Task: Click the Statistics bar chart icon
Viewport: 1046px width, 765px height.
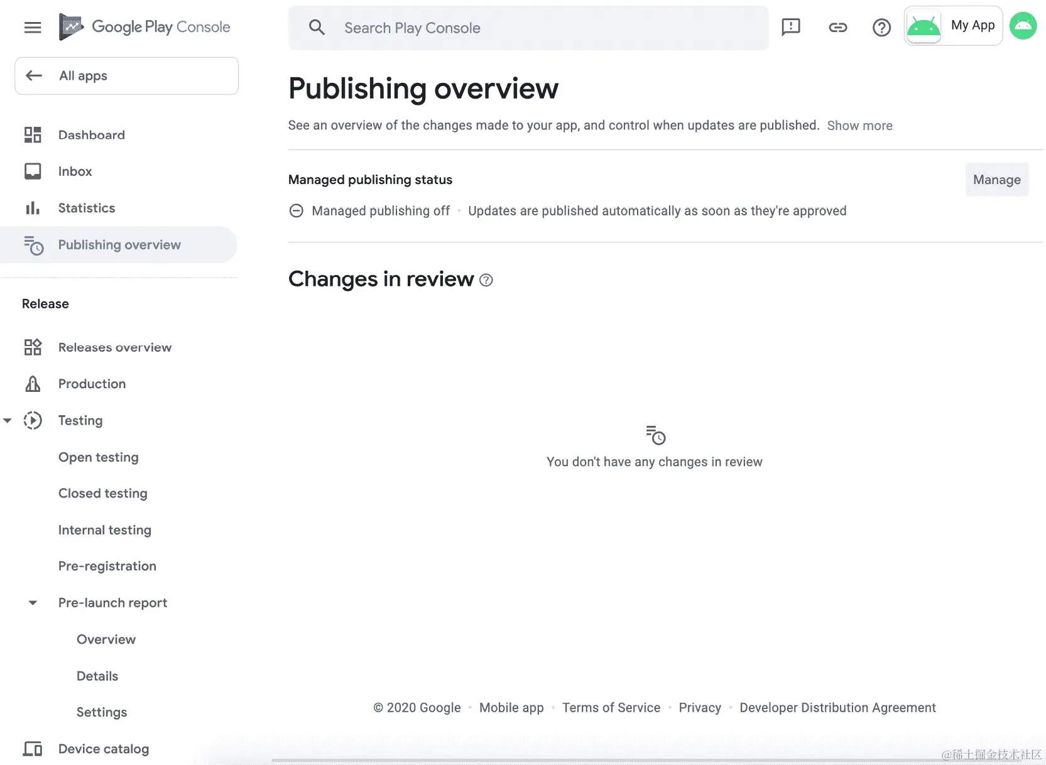Action: pyautogui.click(x=33, y=208)
